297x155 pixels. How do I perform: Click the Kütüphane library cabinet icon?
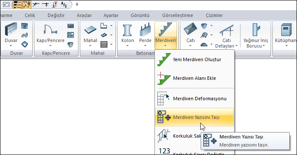(286, 30)
